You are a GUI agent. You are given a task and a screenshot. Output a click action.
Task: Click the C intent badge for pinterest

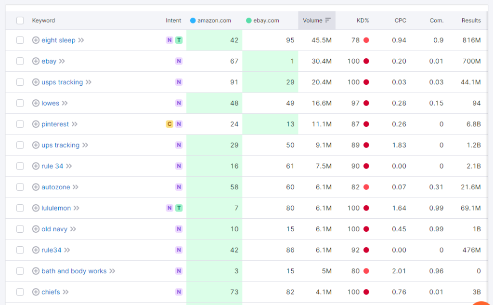point(169,124)
